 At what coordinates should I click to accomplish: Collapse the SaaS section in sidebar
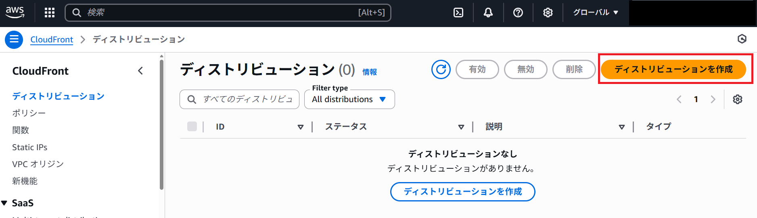(4, 203)
